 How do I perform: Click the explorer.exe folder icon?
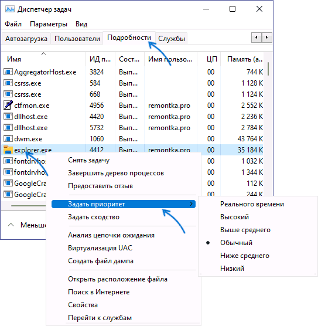[8, 150]
